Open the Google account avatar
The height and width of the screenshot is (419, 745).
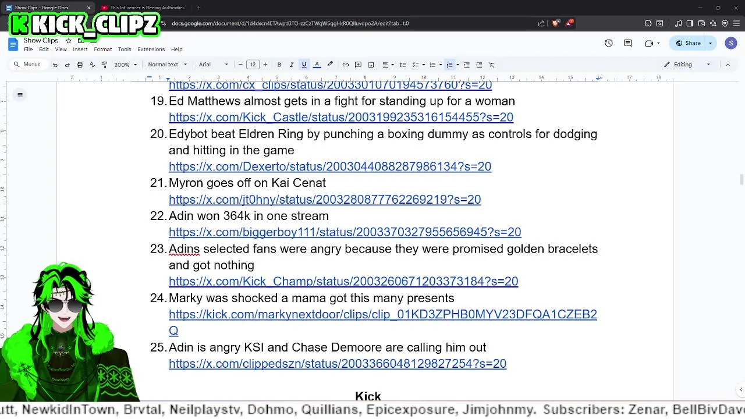731,43
